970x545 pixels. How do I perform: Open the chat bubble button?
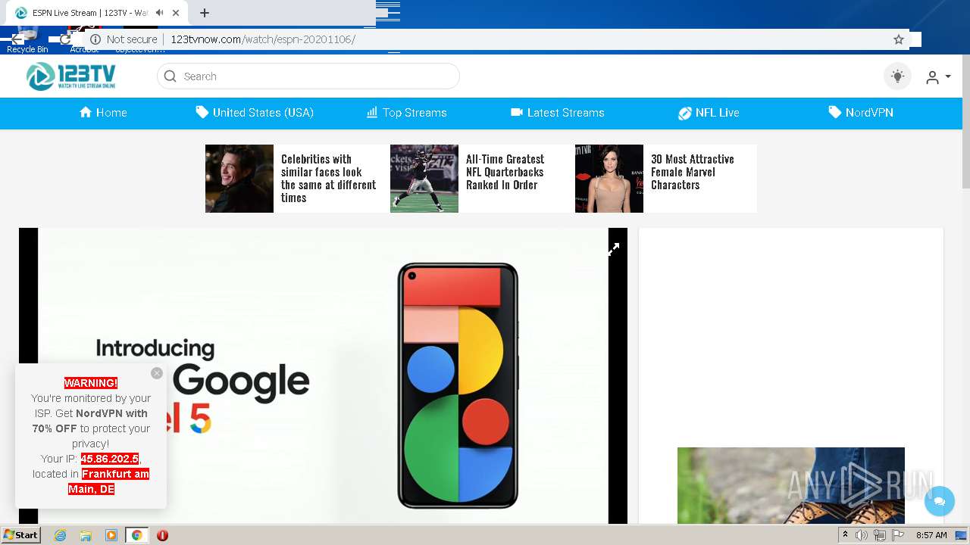point(940,501)
